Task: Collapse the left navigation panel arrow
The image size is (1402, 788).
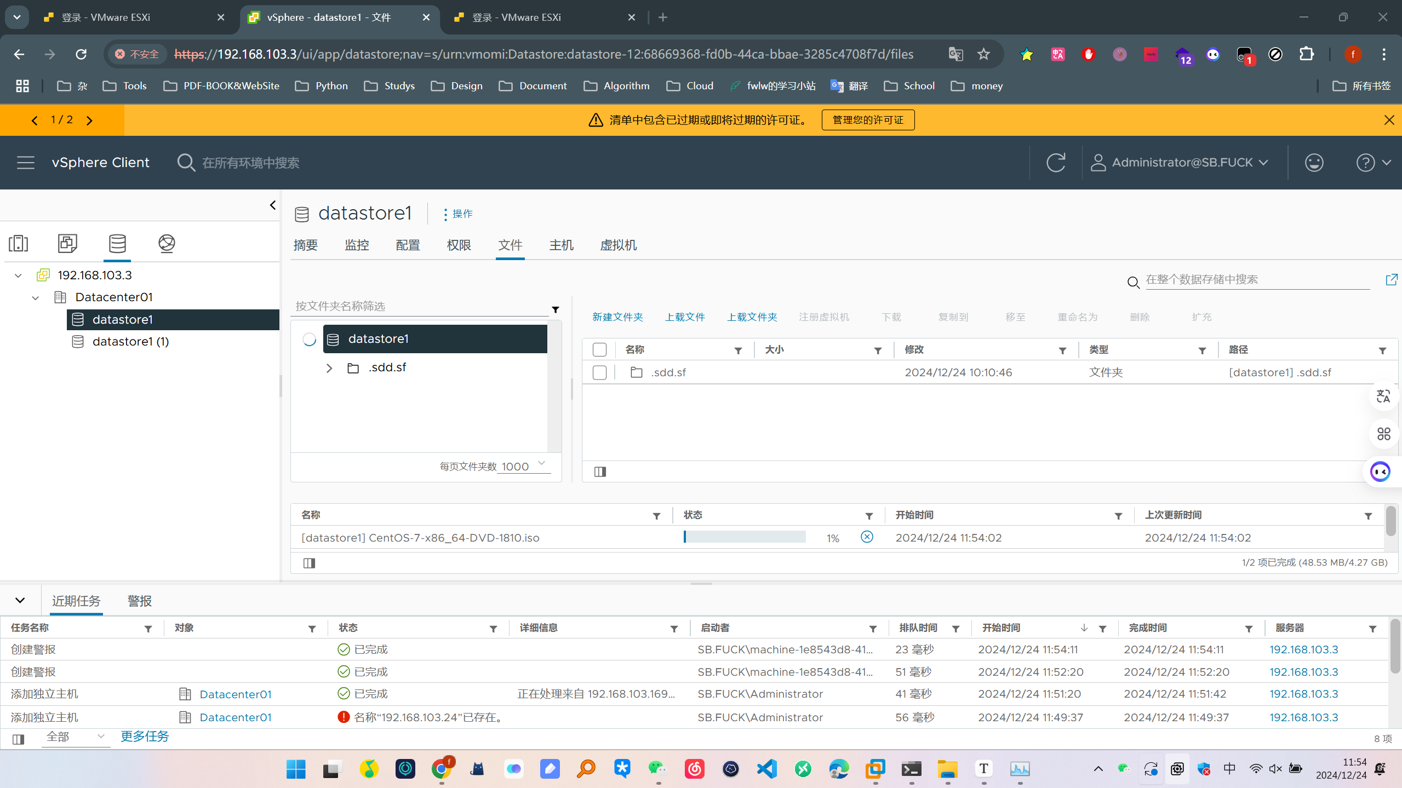Action: pyautogui.click(x=273, y=205)
